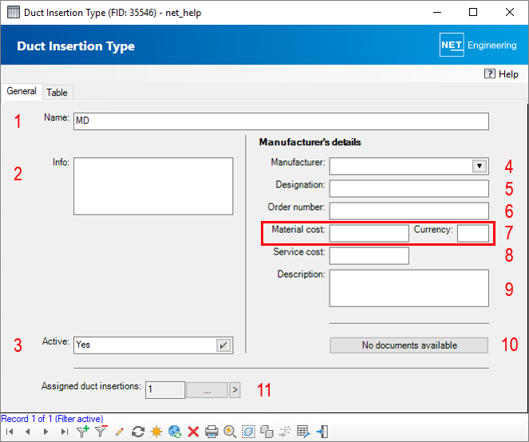The image size is (529, 442).
Task: Click the add filter funnel icon
Action: click(x=83, y=432)
